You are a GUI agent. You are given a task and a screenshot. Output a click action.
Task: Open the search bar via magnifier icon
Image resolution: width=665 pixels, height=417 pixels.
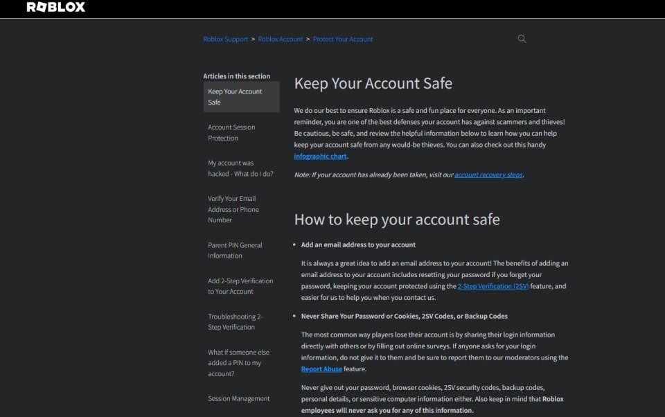pyautogui.click(x=522, y=39)
